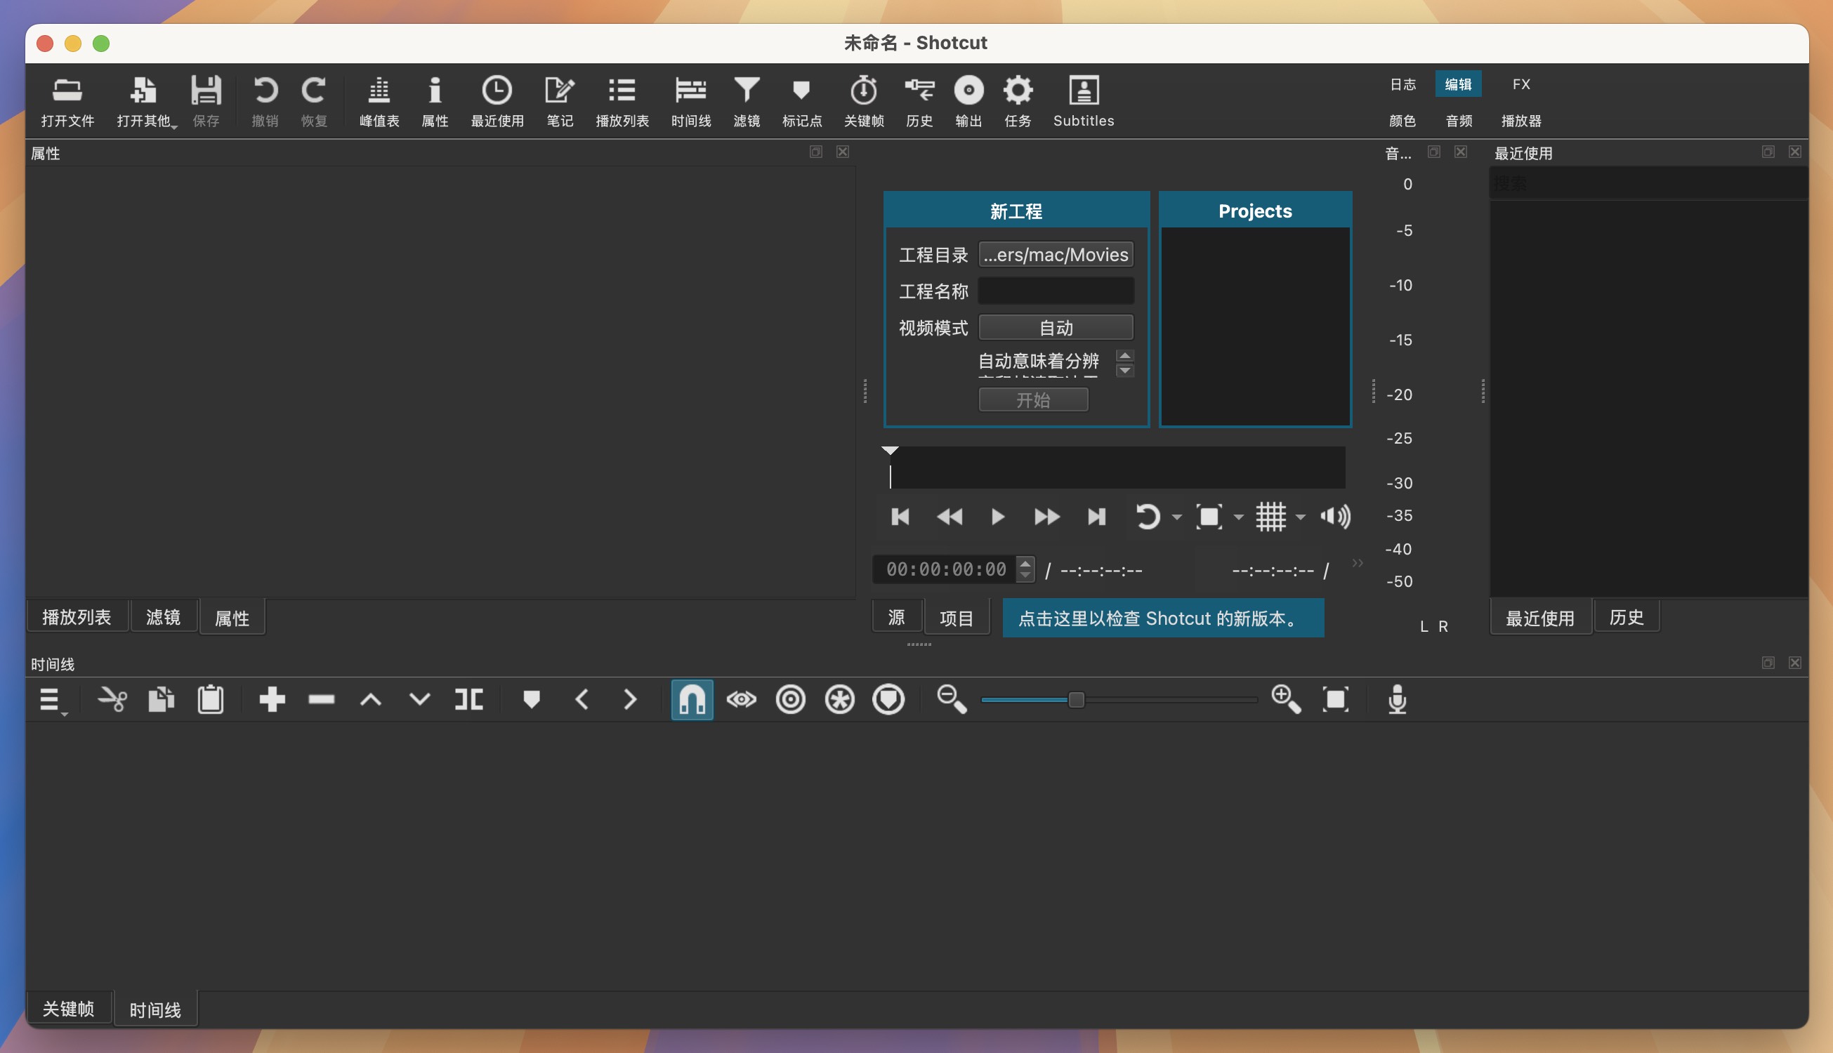Screen dimensions: 1833x1053
Task: Click the timeline paste clipboard icon
Action: (211, 699)
